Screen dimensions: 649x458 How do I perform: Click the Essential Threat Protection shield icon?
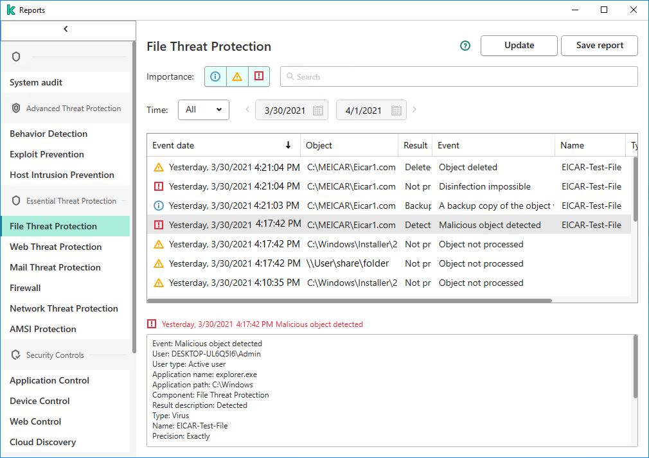point(15,200)
